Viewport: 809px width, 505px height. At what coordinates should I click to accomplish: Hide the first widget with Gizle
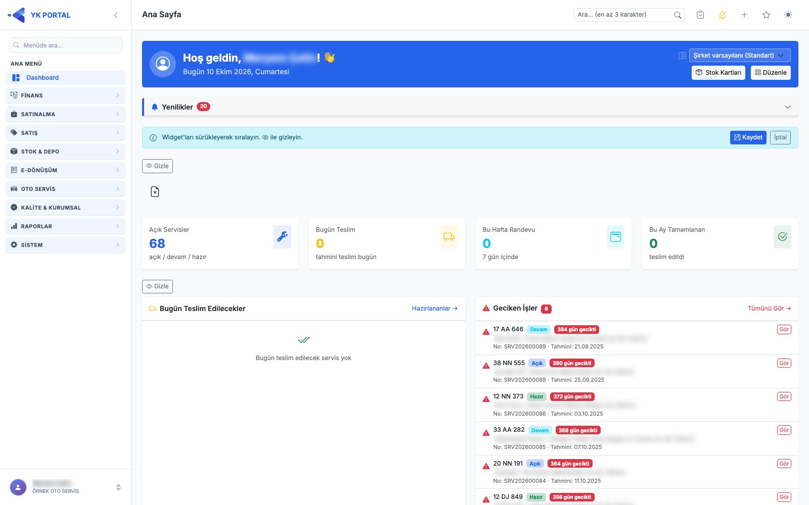(x=157, y=166)
